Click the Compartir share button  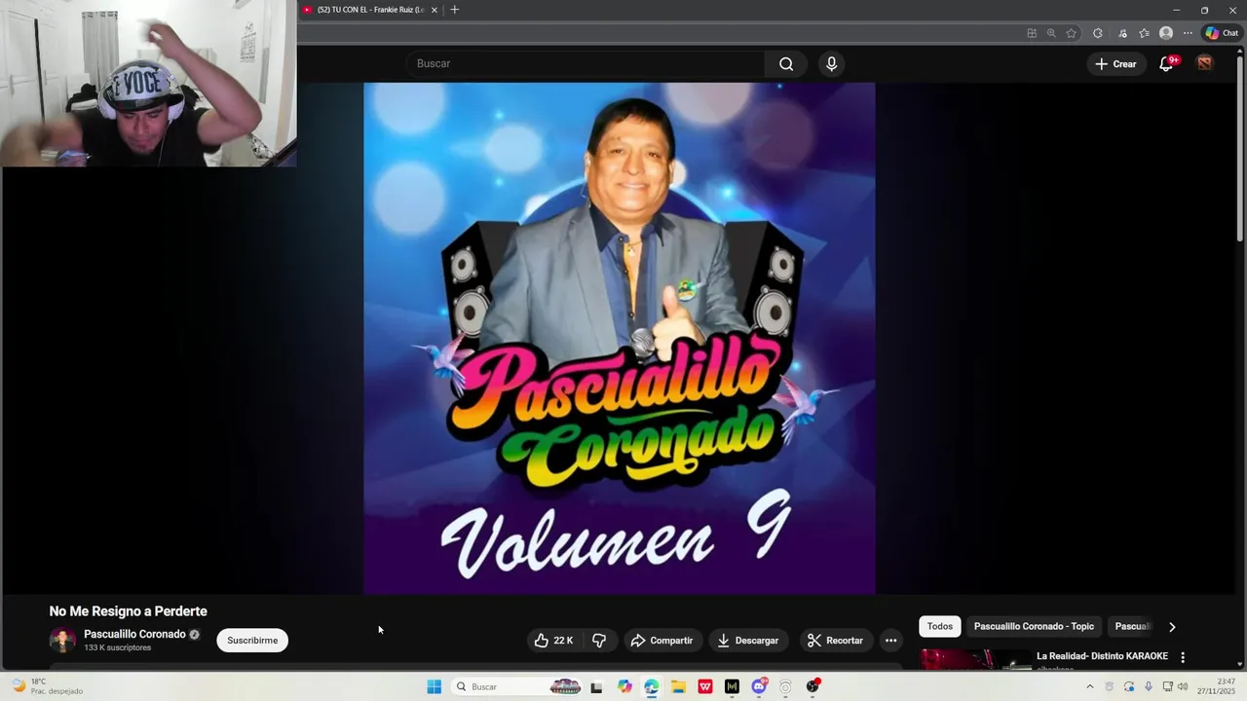[661, 641]
